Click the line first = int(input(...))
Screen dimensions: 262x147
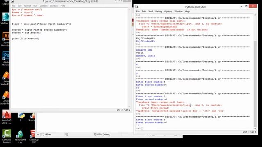[41, 24]
